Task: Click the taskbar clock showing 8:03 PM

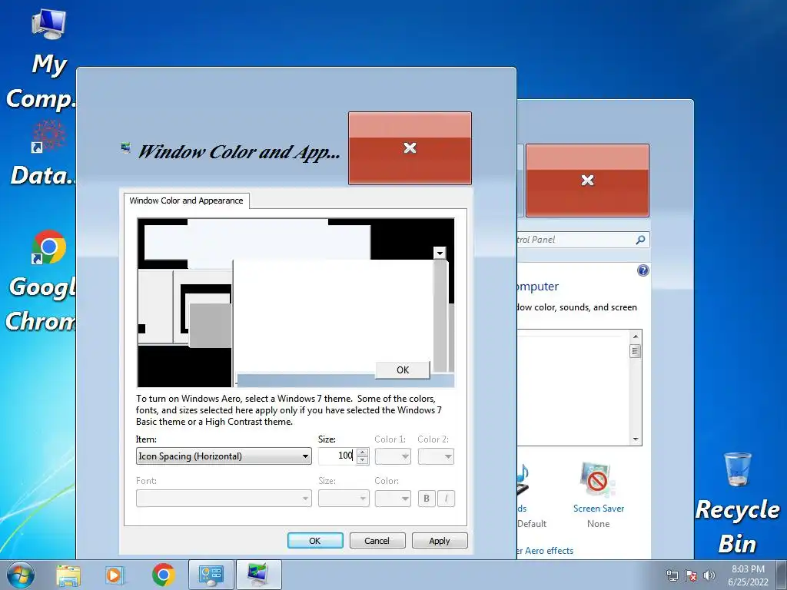Action: coord(748,575)
